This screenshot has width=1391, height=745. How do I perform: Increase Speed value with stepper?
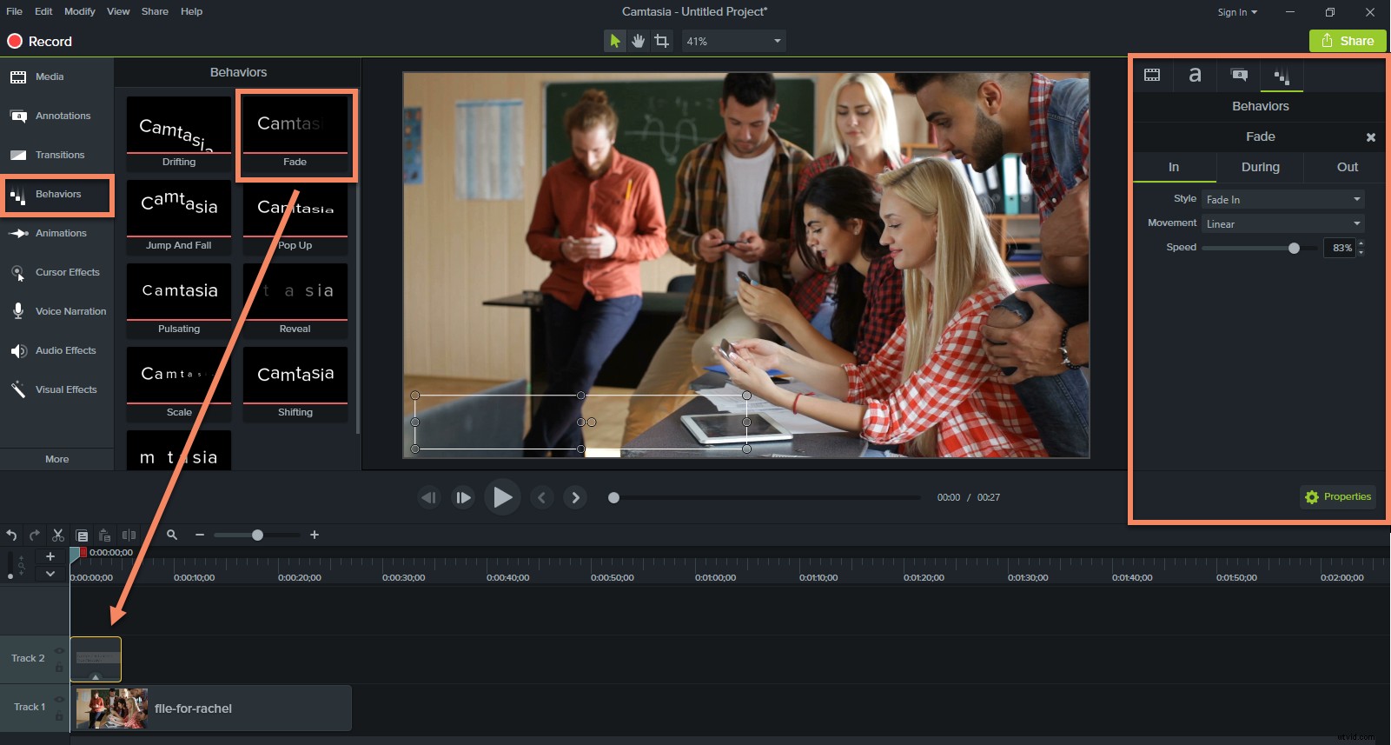coord(1361,243)
